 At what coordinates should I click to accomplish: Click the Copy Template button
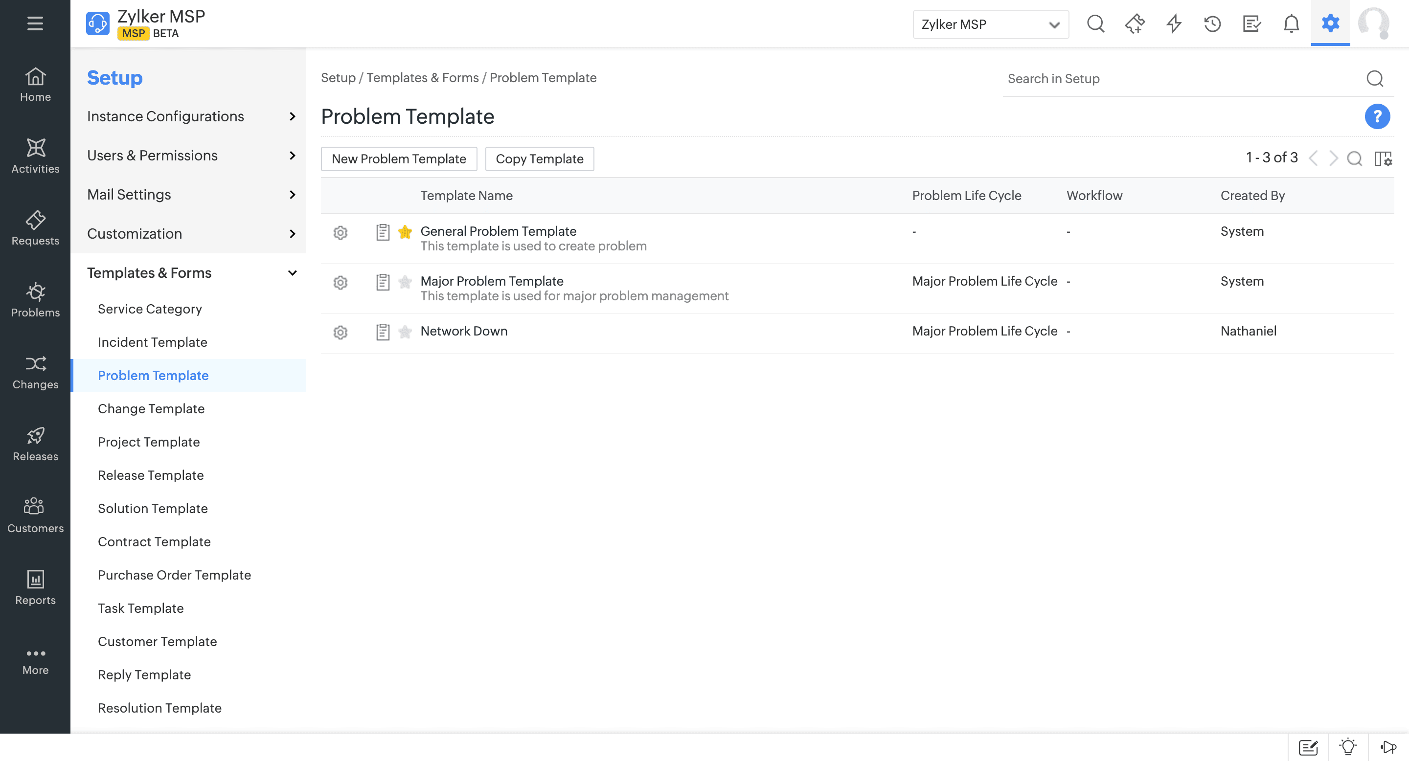[539, 158]
